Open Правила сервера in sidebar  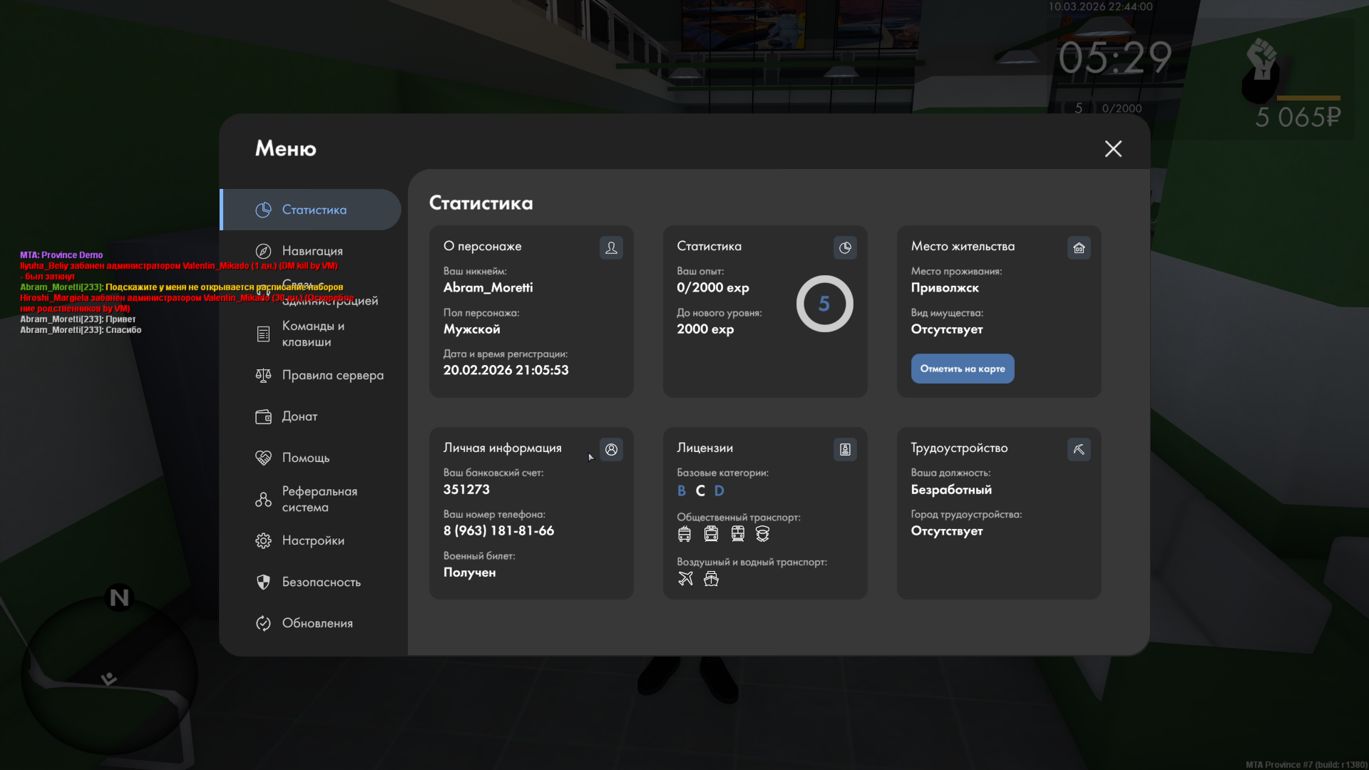click(x=332, y=375)
